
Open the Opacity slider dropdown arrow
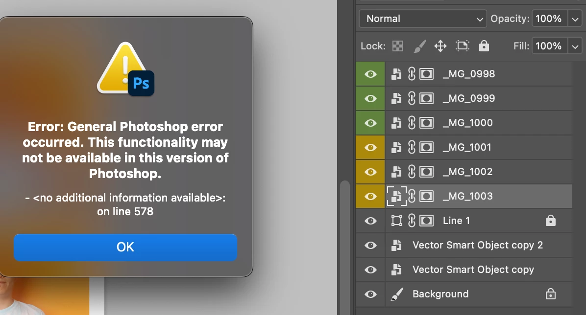[x=575, y=19]
